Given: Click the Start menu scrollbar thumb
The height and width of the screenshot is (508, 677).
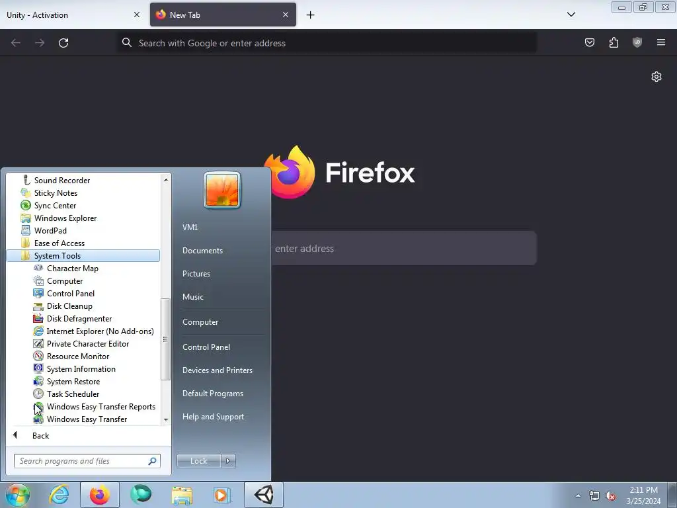Looking at the screenshot, I should coord(165,339).
